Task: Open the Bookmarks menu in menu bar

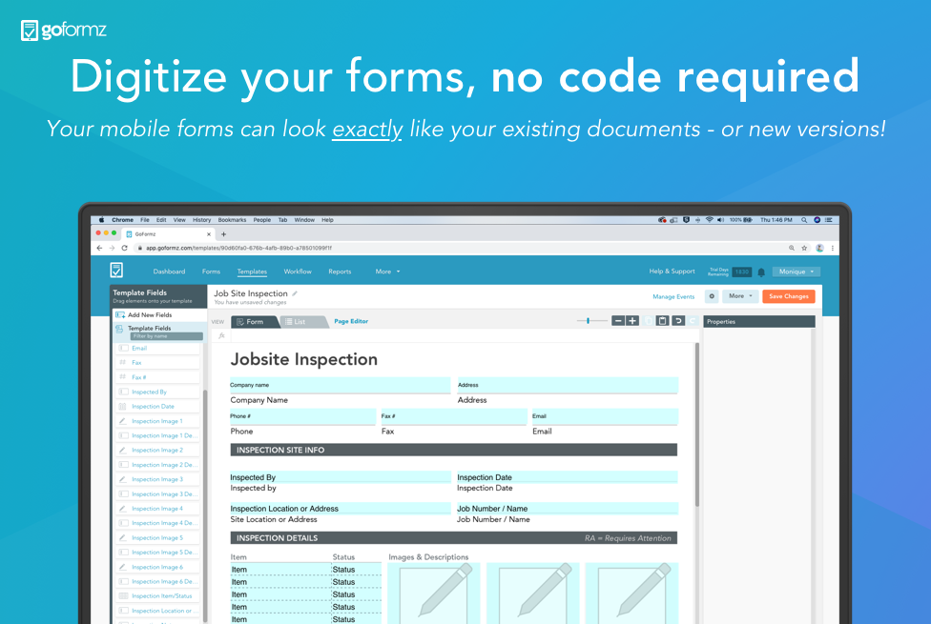Action: [232, 220]
